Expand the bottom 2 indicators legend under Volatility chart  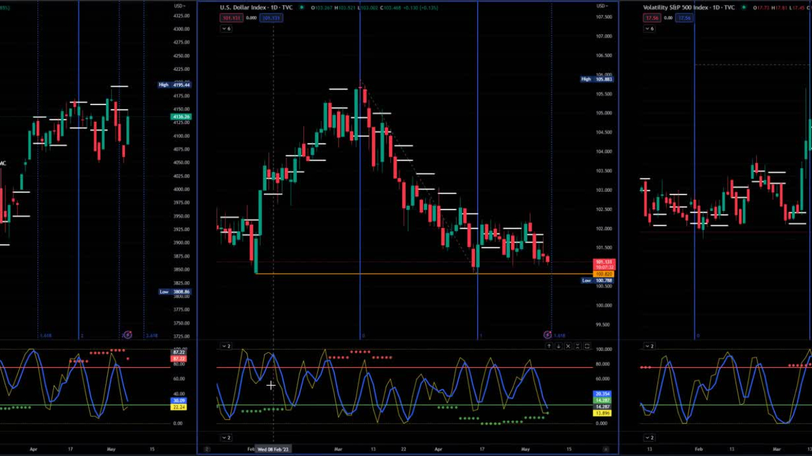(650, 438)
